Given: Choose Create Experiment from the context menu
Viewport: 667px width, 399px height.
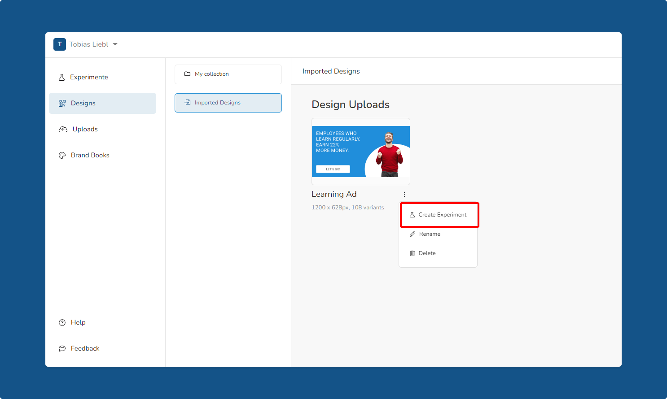Looking at the screenshot, I should (x=439, y=215).
